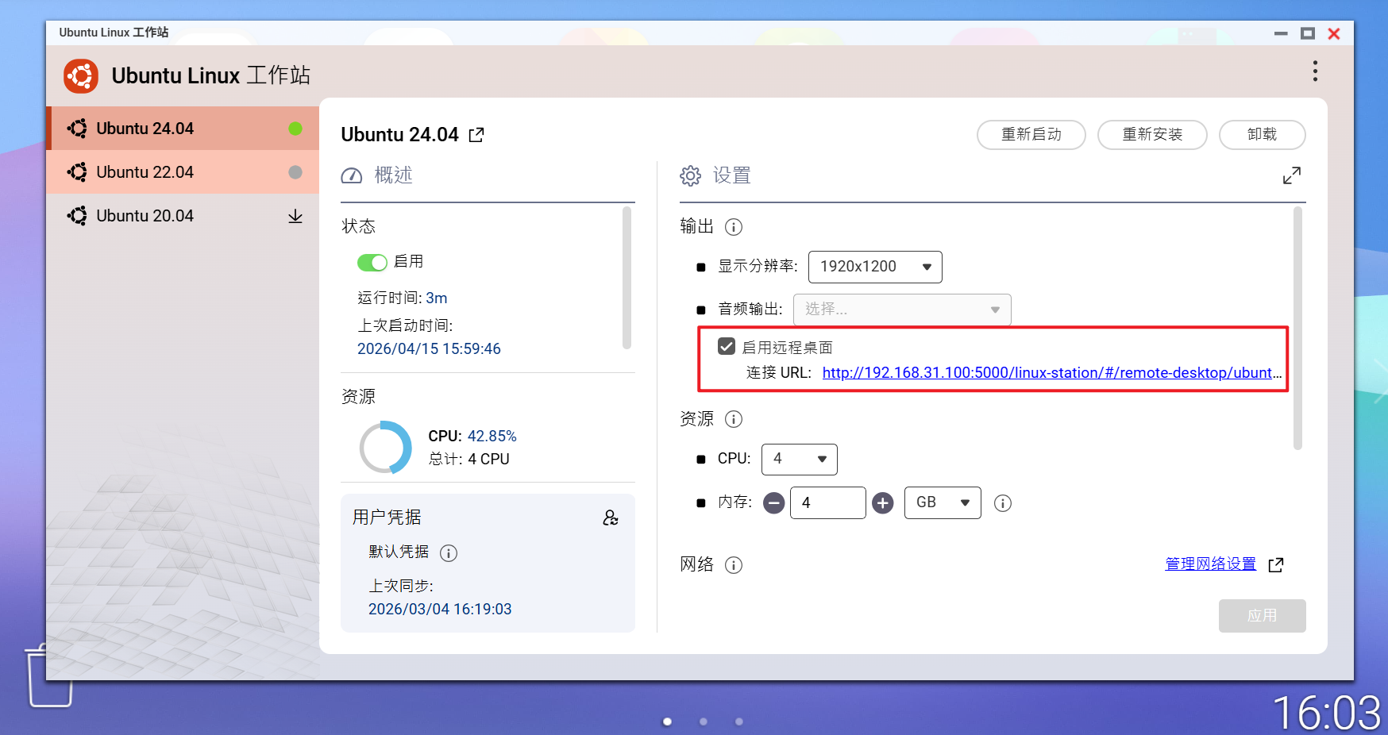The image size is (1388, 735).
Task: Select Ubuntu 24.04 in sidebar
Action: (x=183, y=129)
